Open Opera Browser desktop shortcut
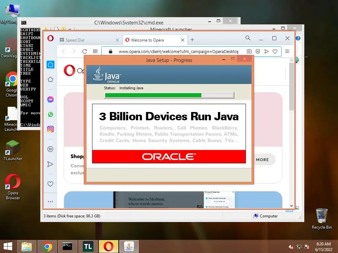This screenshot has height=253, width=338. pyautogui.click(x=13, y=187)
